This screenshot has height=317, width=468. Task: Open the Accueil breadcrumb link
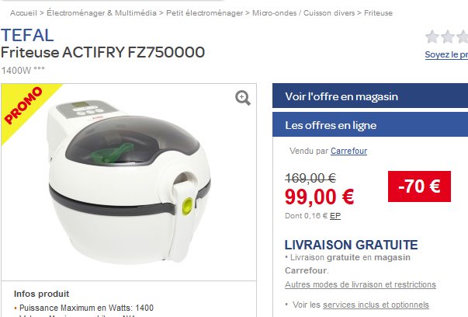23,13
